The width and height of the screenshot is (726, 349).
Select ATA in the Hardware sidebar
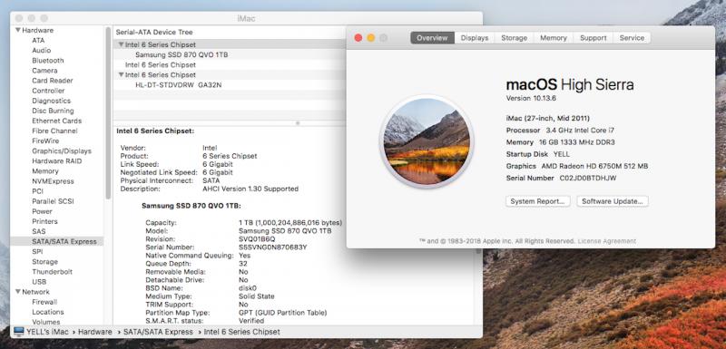coord(38,40)
